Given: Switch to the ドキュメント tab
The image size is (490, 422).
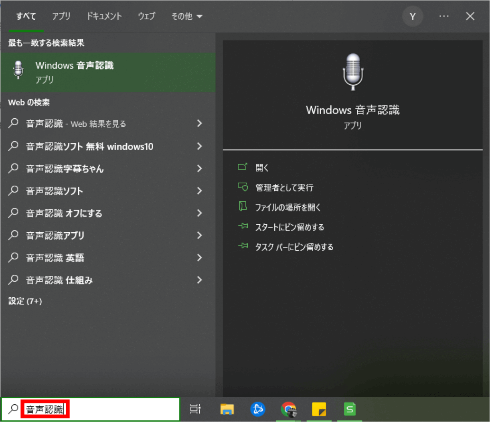Looking at the screenshot, I should pos(104,16).
